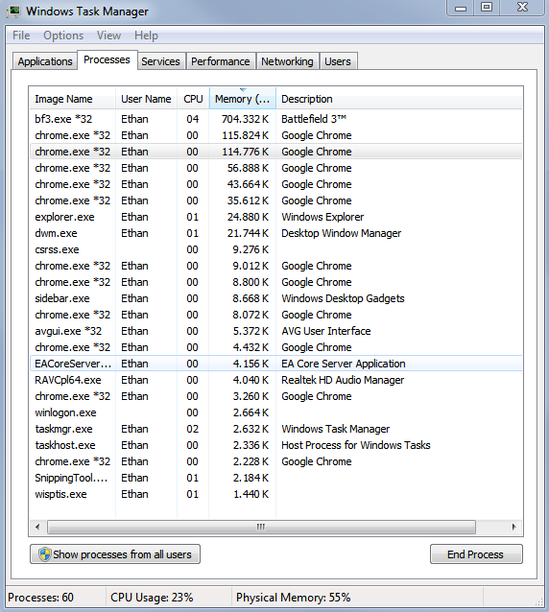The image size is (549, 612).
Task: Select the wisptis.exe process
Action: pyautogui.click(x=275, y=494)
